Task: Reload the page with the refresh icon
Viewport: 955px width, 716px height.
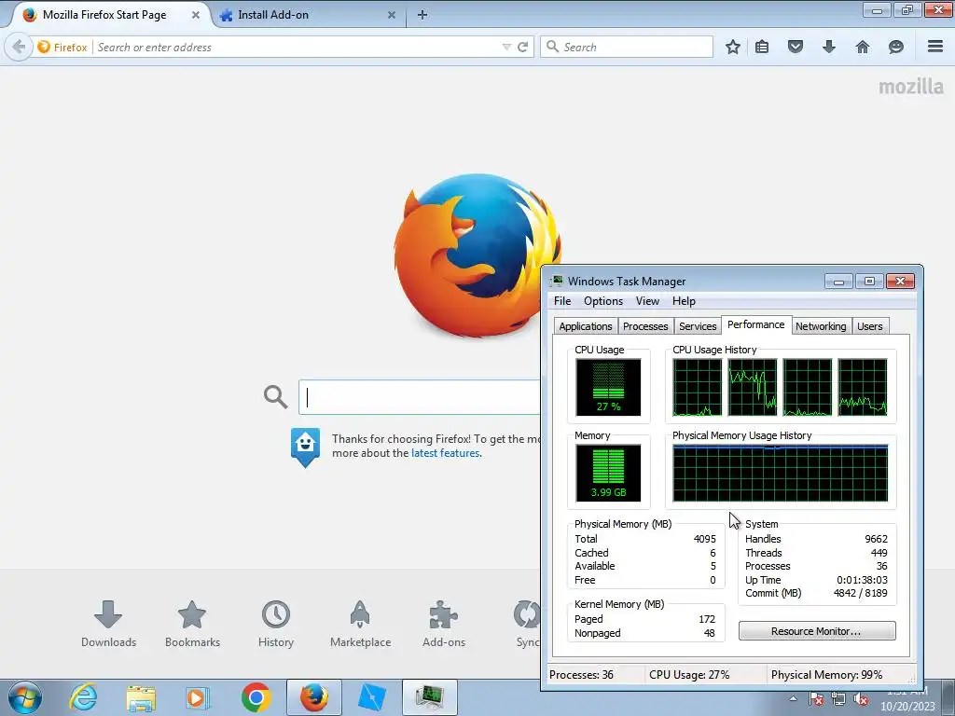Action: [x=522, y=47]
